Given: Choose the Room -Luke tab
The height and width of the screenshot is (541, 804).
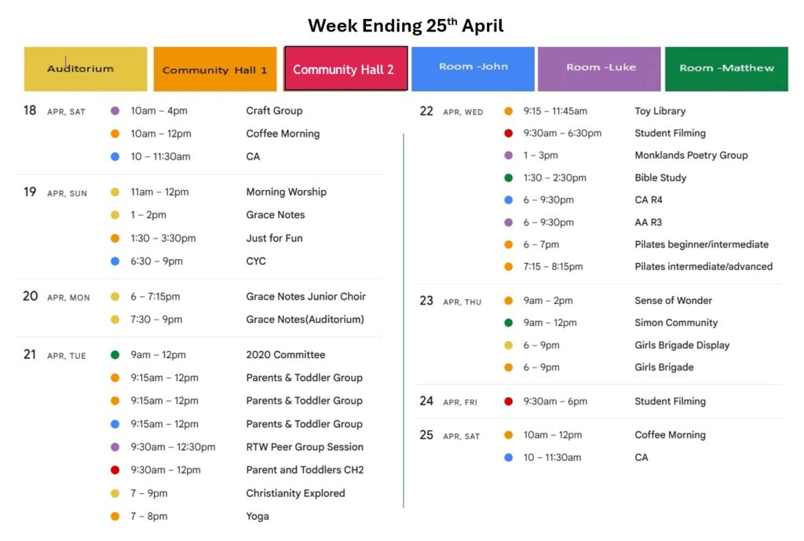Looking at the screenshot, I should coord(600,68).
